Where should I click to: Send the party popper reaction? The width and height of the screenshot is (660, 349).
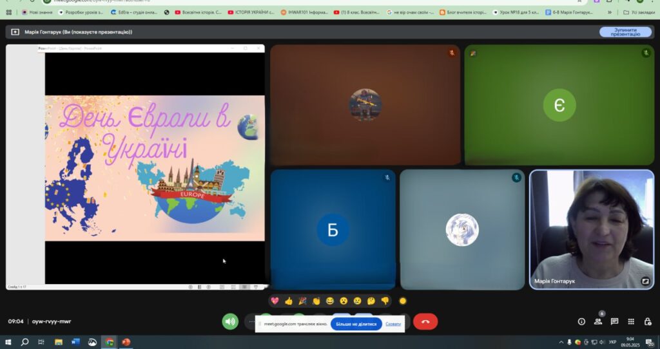302,301
